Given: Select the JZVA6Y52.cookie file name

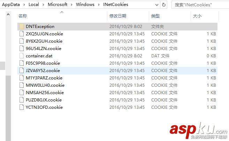Looking at the screenshot, I should click(43, 71).
